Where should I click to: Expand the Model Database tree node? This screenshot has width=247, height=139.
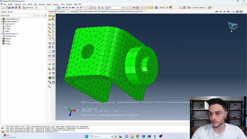tap(2, 22)
